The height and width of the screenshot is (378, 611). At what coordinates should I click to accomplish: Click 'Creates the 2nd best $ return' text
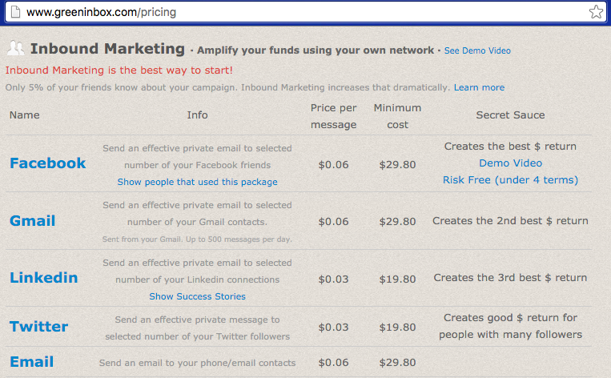coord(510,221)
